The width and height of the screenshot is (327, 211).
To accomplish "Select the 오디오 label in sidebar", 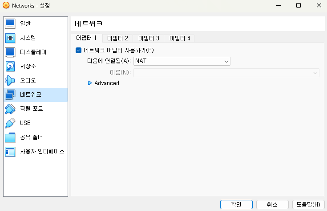I will pos(28,80).
